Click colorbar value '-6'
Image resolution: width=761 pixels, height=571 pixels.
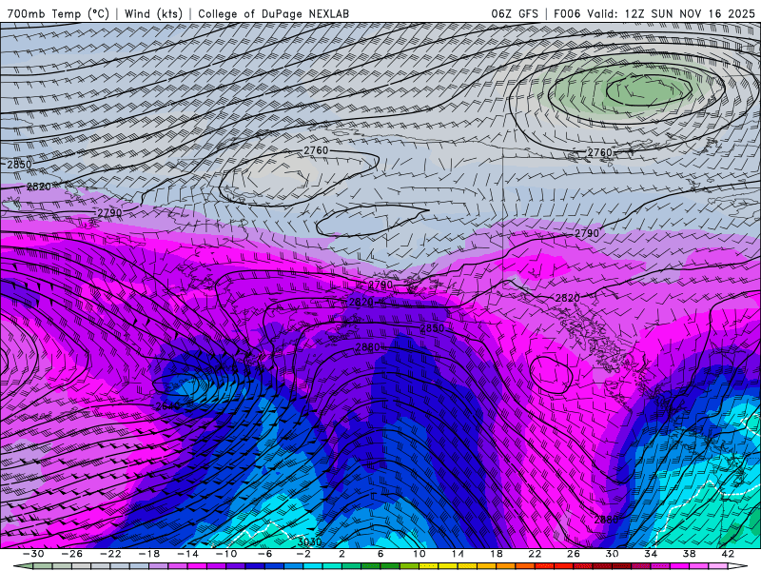click(265, 554)
